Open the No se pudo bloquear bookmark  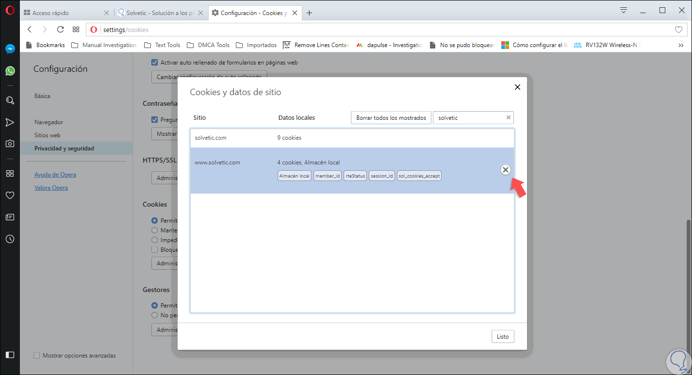(462, 45)
